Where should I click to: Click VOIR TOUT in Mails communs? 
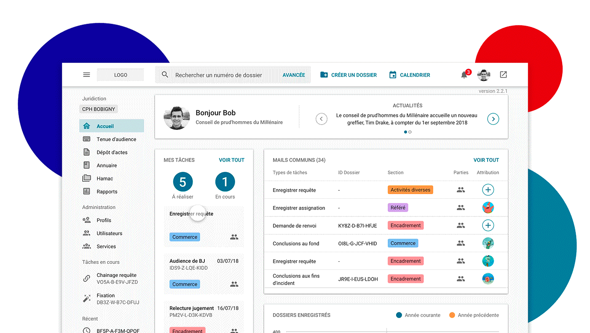click(486, 160)
